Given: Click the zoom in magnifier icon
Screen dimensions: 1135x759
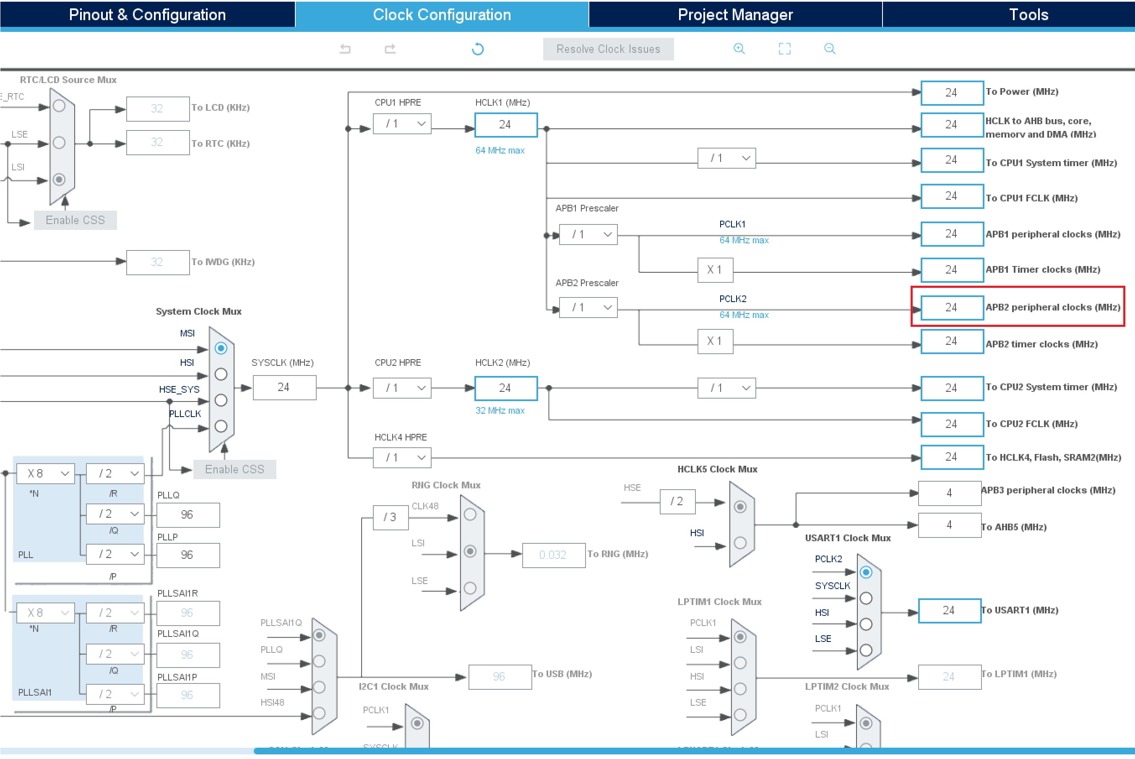Looking at the screenshot, I should (739, 48).
